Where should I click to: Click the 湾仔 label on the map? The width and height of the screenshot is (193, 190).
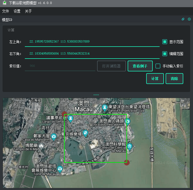(45, 128)
